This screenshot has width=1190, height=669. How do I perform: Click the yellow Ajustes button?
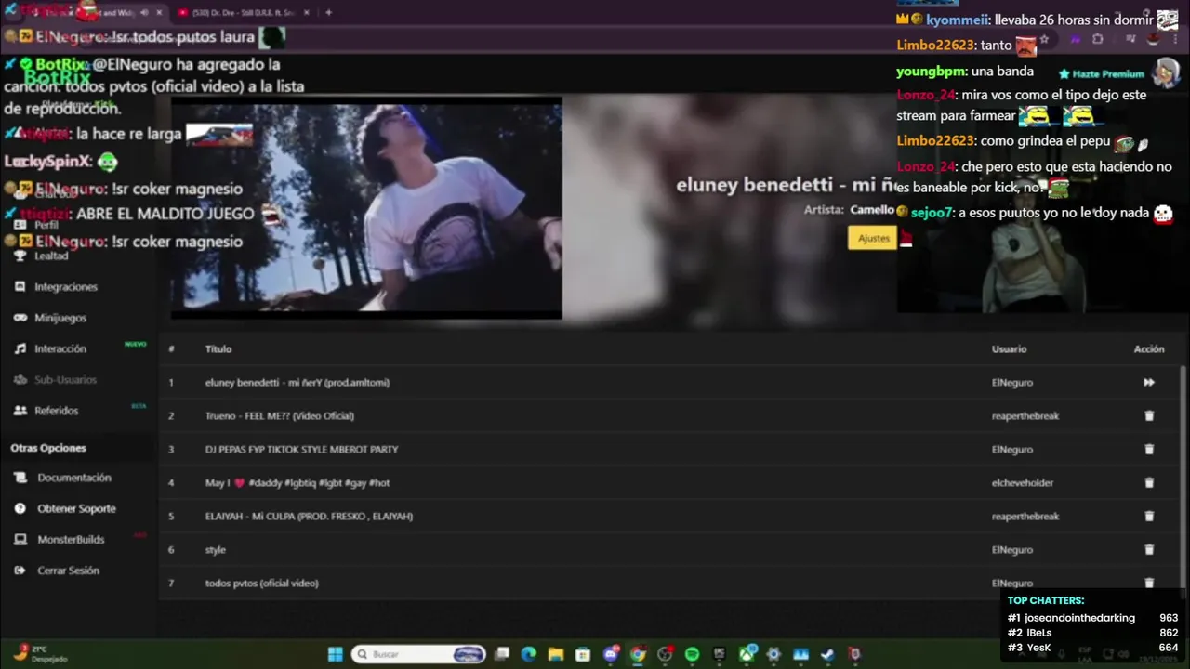pos(873,238)
